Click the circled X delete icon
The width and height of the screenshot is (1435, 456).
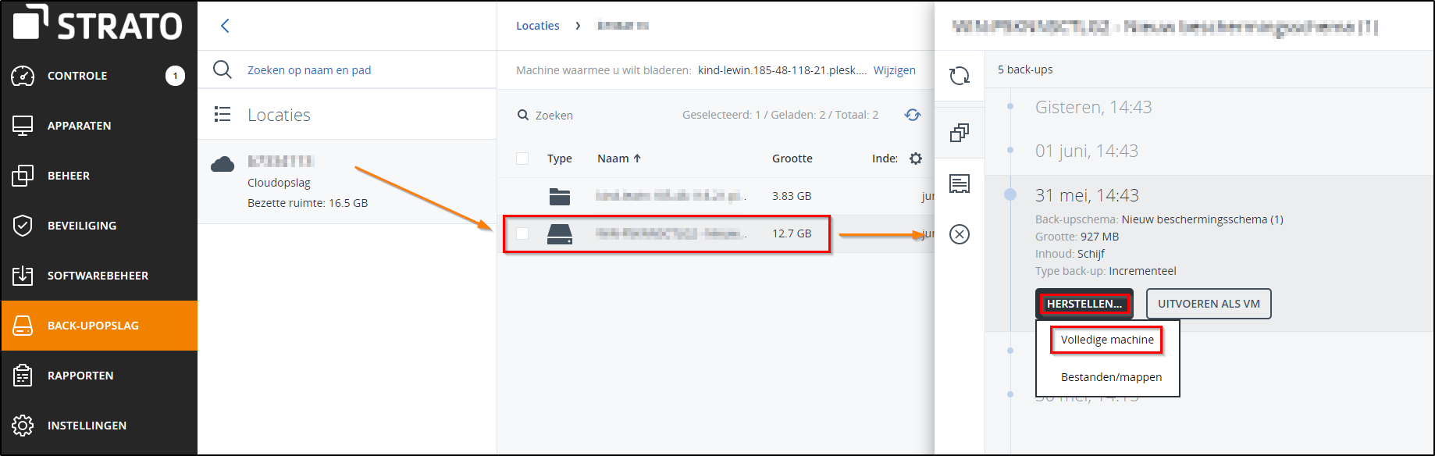point(960,234)
